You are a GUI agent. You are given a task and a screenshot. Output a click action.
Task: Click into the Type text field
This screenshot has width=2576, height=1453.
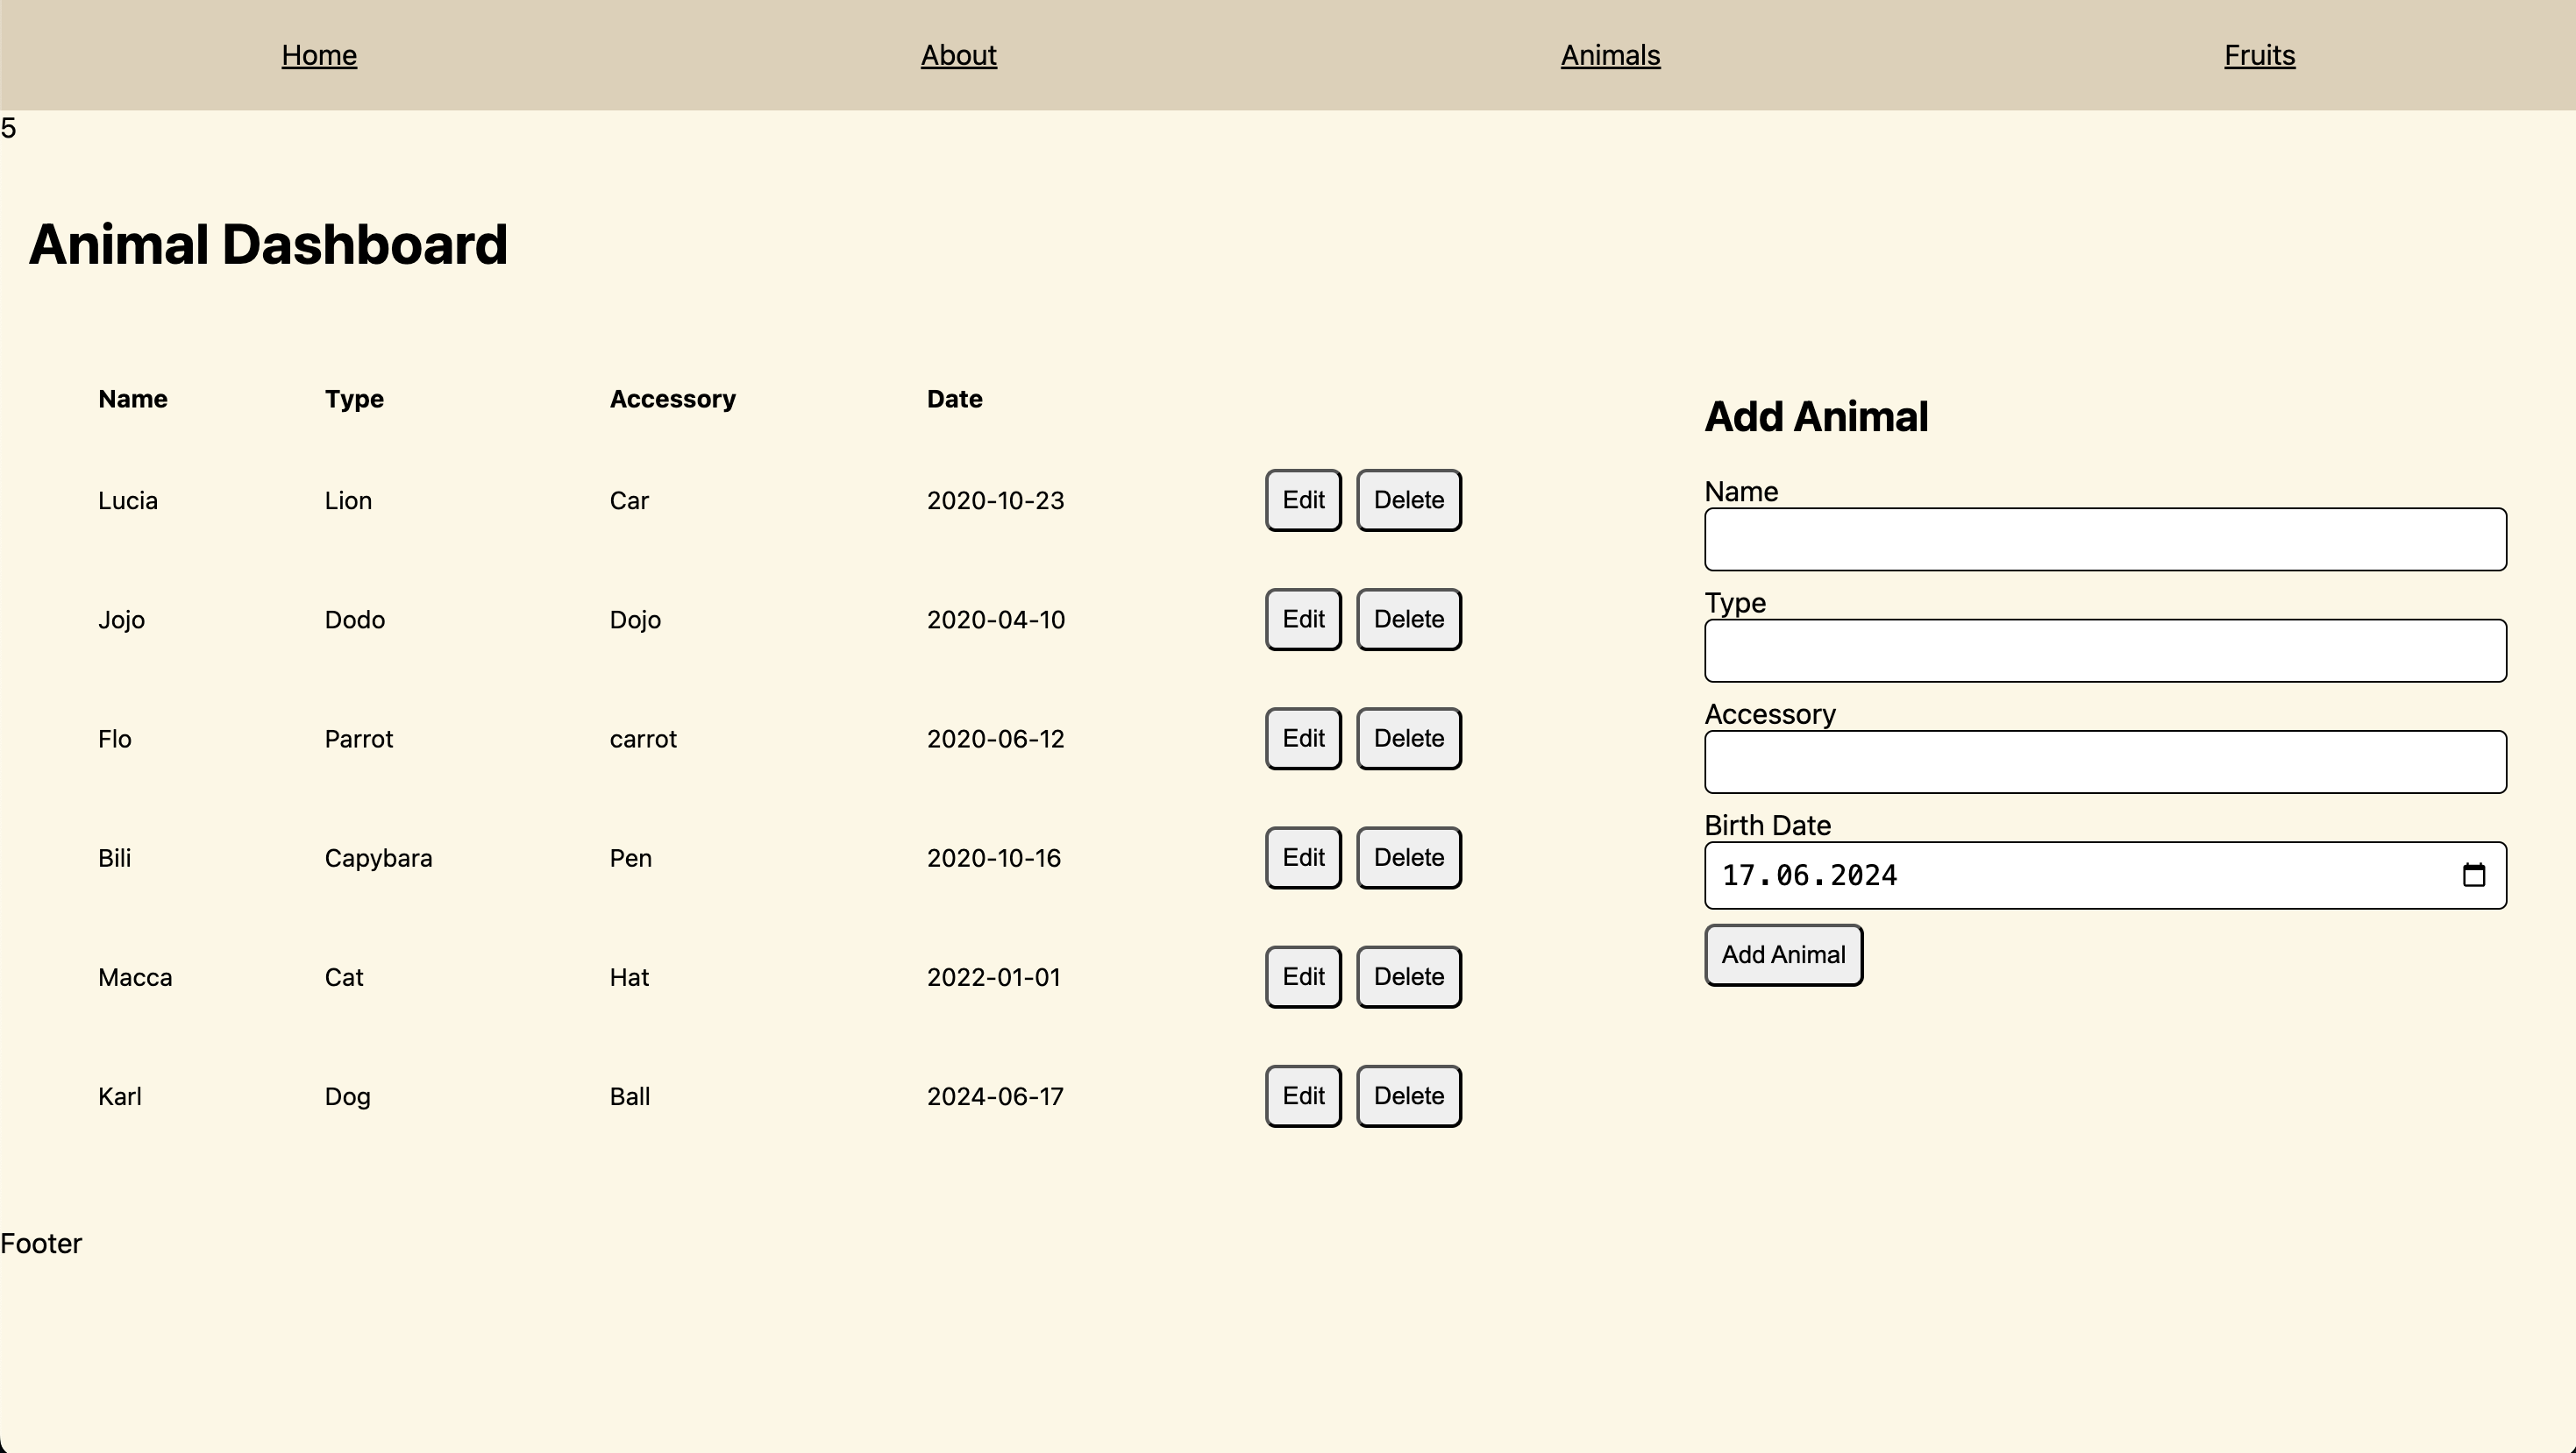click(x=2104, y=650)
